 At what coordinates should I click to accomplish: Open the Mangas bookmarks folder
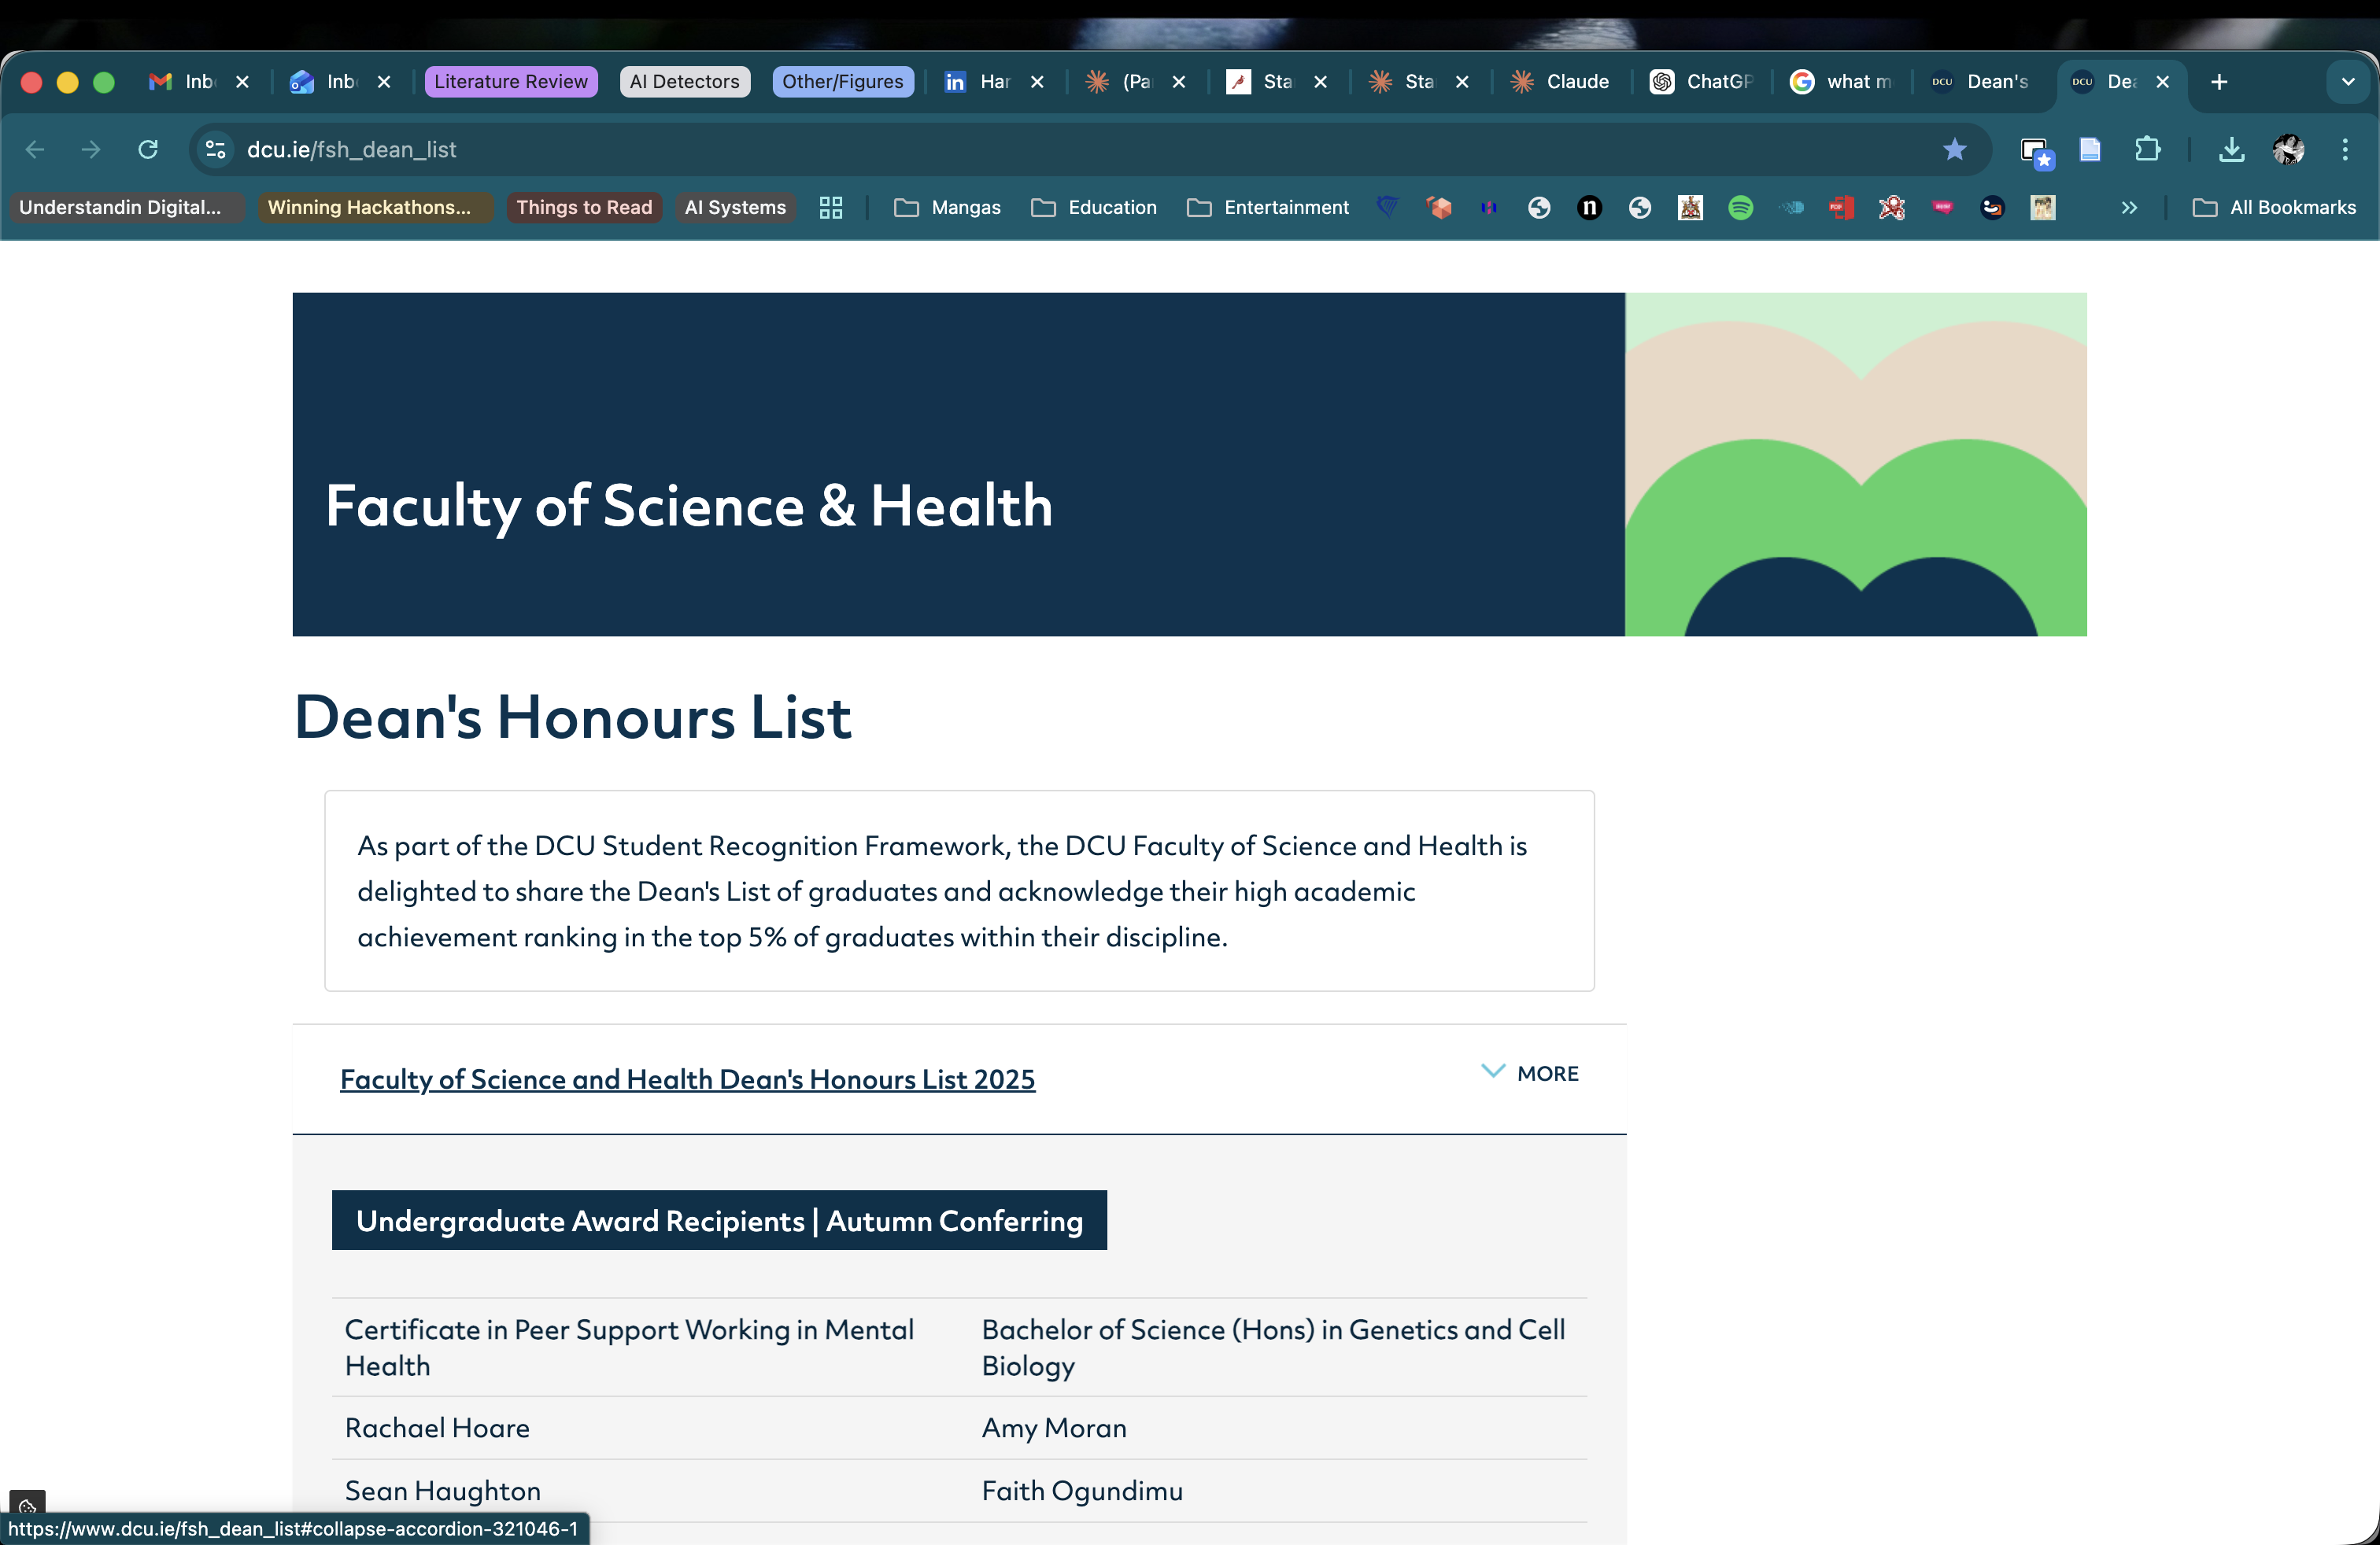pos(947,208)
